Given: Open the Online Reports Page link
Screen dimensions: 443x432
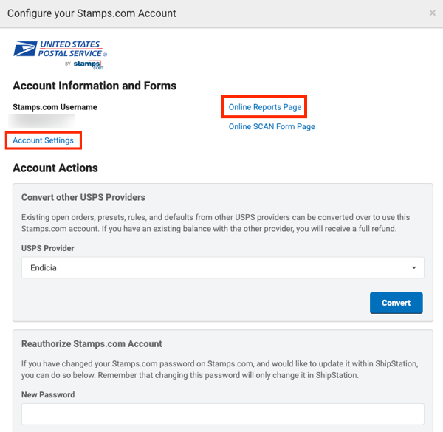Looking at the screenshot, I should [265, 107].
